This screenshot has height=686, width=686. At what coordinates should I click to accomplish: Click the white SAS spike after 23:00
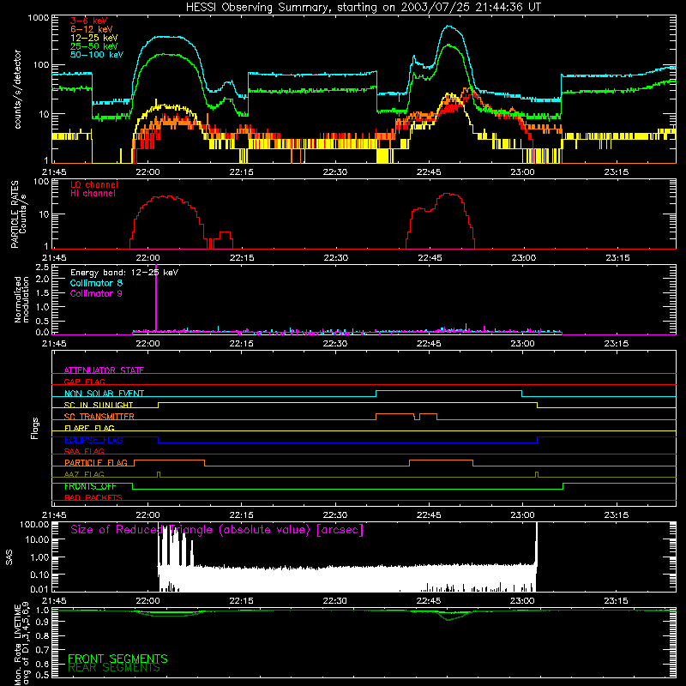[537, 547]
